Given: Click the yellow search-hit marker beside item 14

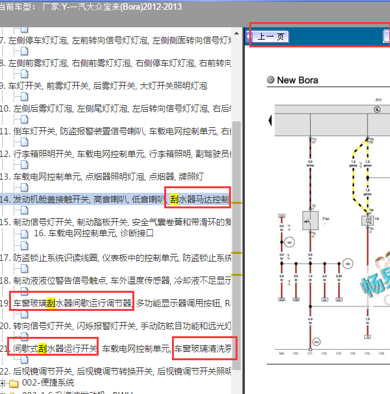Looking at the screenshot, I should 237,203.
